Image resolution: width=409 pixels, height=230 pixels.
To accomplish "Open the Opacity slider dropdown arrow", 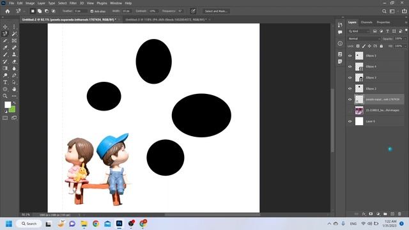I will 405,38.
